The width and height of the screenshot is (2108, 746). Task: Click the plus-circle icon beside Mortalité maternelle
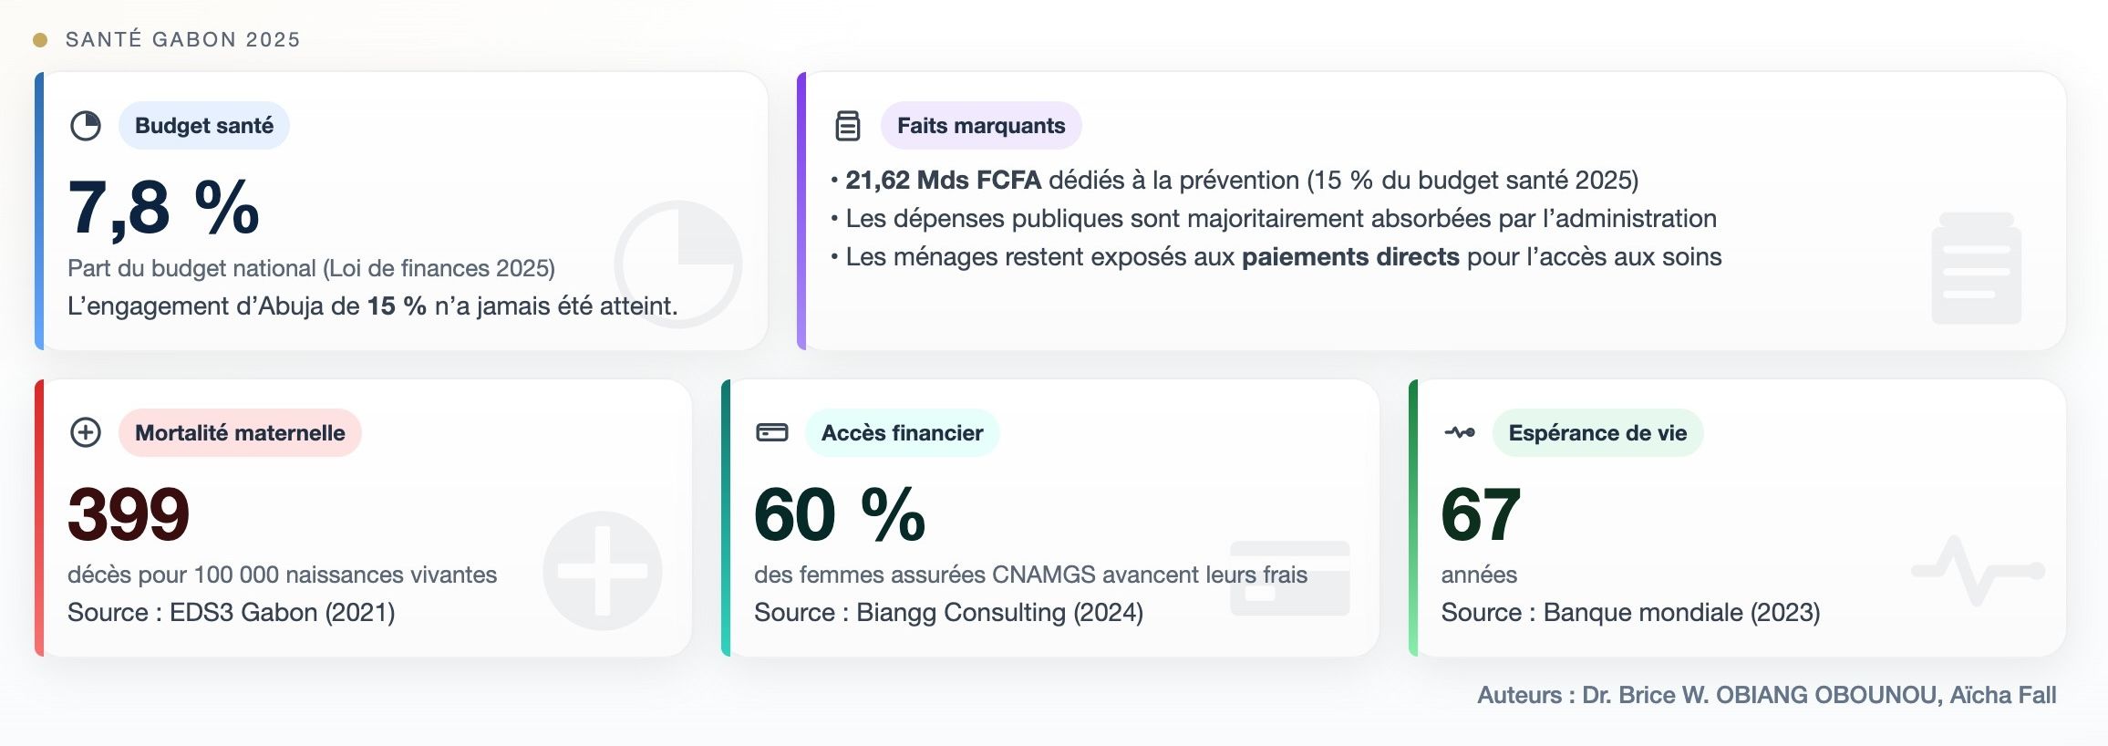(x=86, y=432)
